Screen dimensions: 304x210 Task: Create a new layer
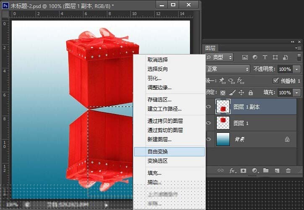(277, 171)
